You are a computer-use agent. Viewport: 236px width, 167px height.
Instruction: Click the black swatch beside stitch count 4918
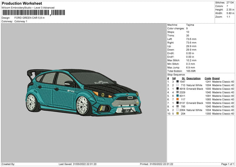coord(178,89)
